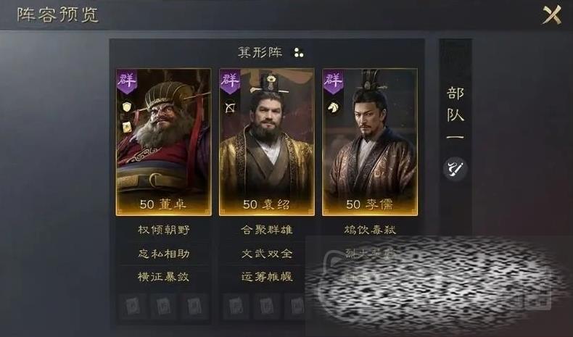The image size is (573, 337).
Task: Open the 袁绍 general card
Action: coord(267,142)
